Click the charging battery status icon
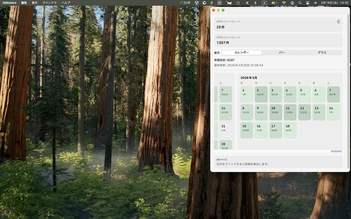The height and width of the screenshot is (219, 351). click(x=274, y=3)
